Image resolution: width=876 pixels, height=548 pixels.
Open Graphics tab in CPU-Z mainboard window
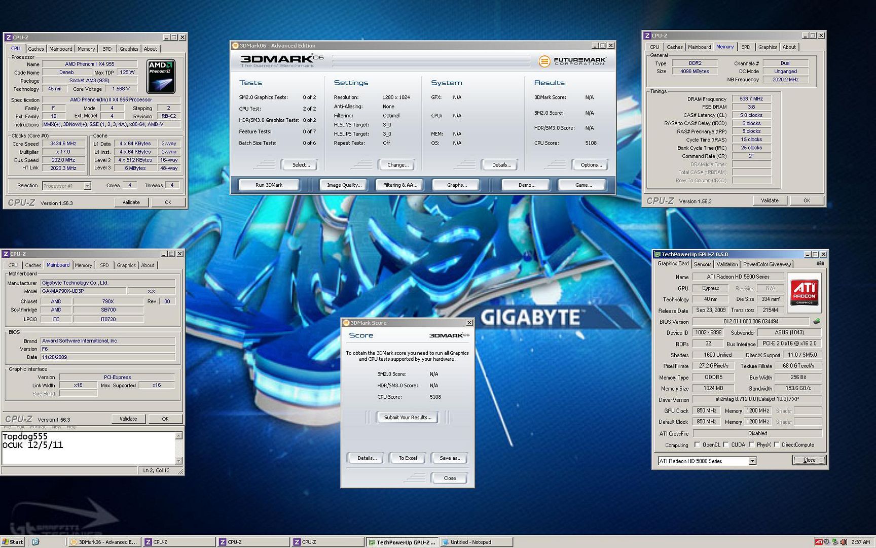click(126, 265)
